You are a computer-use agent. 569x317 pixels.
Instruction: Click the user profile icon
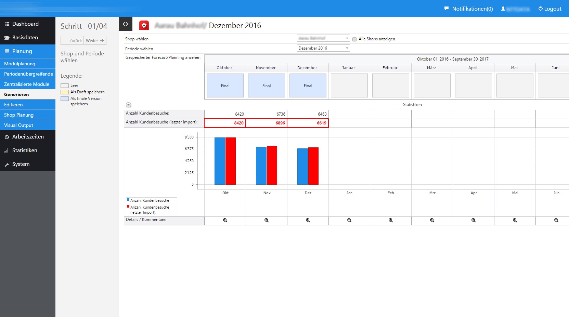click(x=503, y=9)
